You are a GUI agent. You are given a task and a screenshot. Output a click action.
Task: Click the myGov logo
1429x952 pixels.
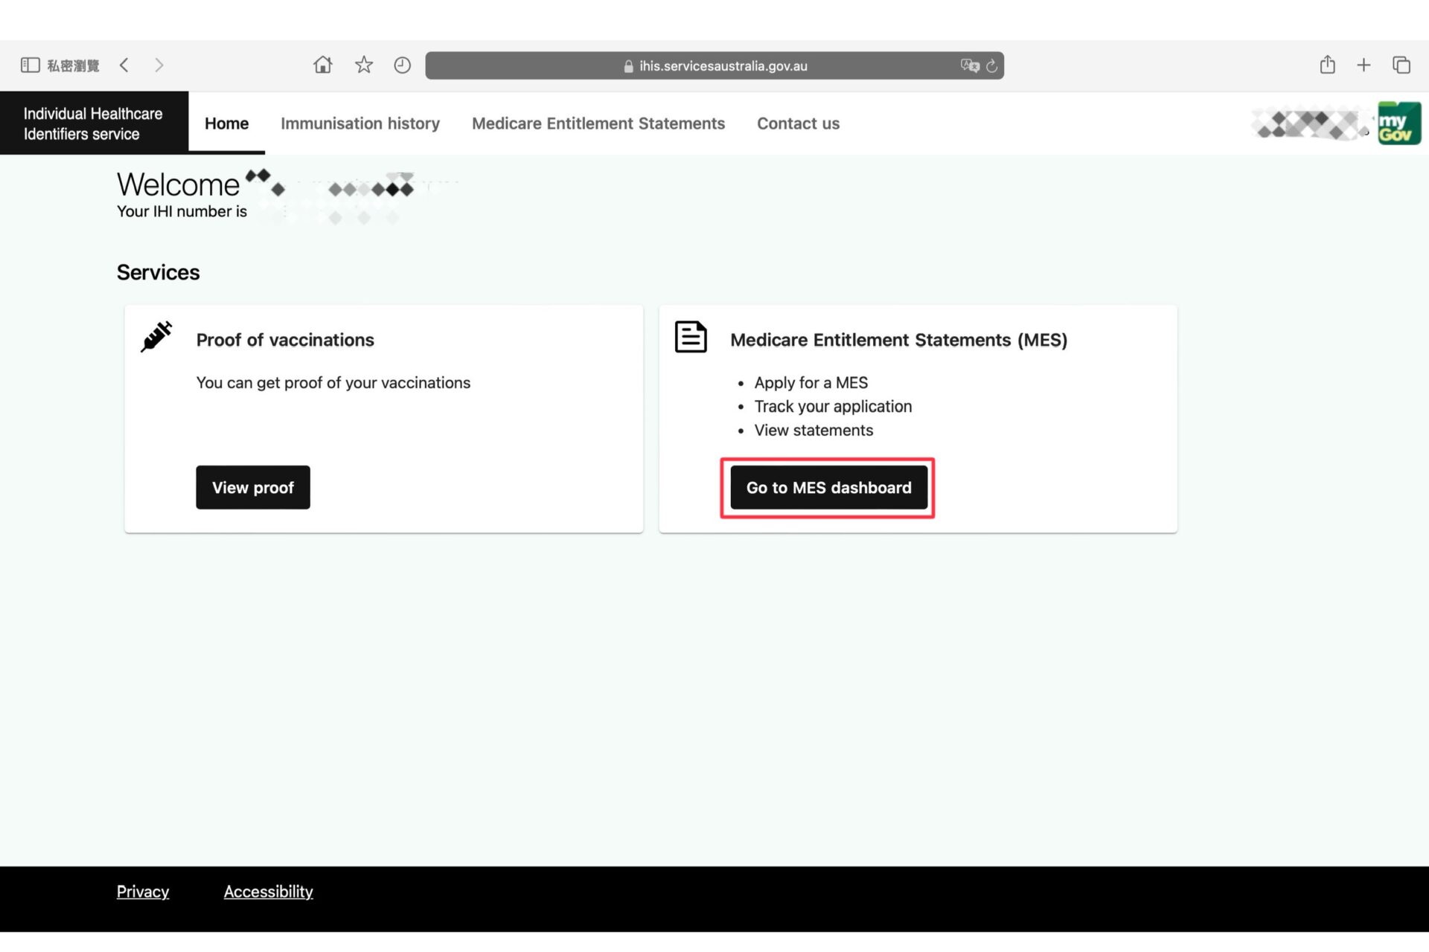pyautogui.click(x=1398, y=123)
